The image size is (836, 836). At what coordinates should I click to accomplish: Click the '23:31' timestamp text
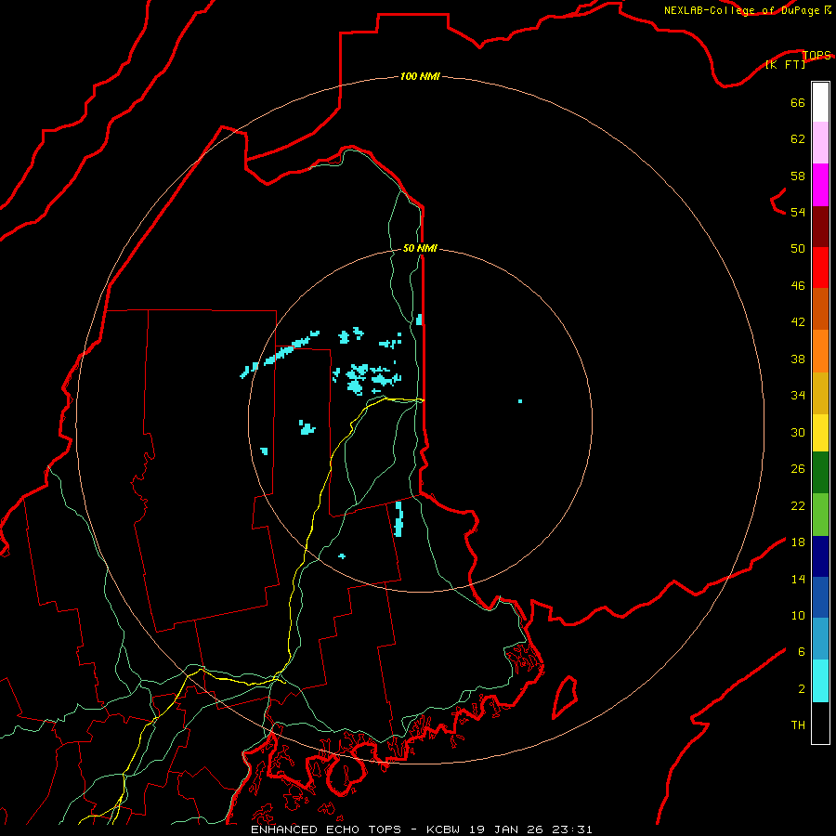[572, 829]
